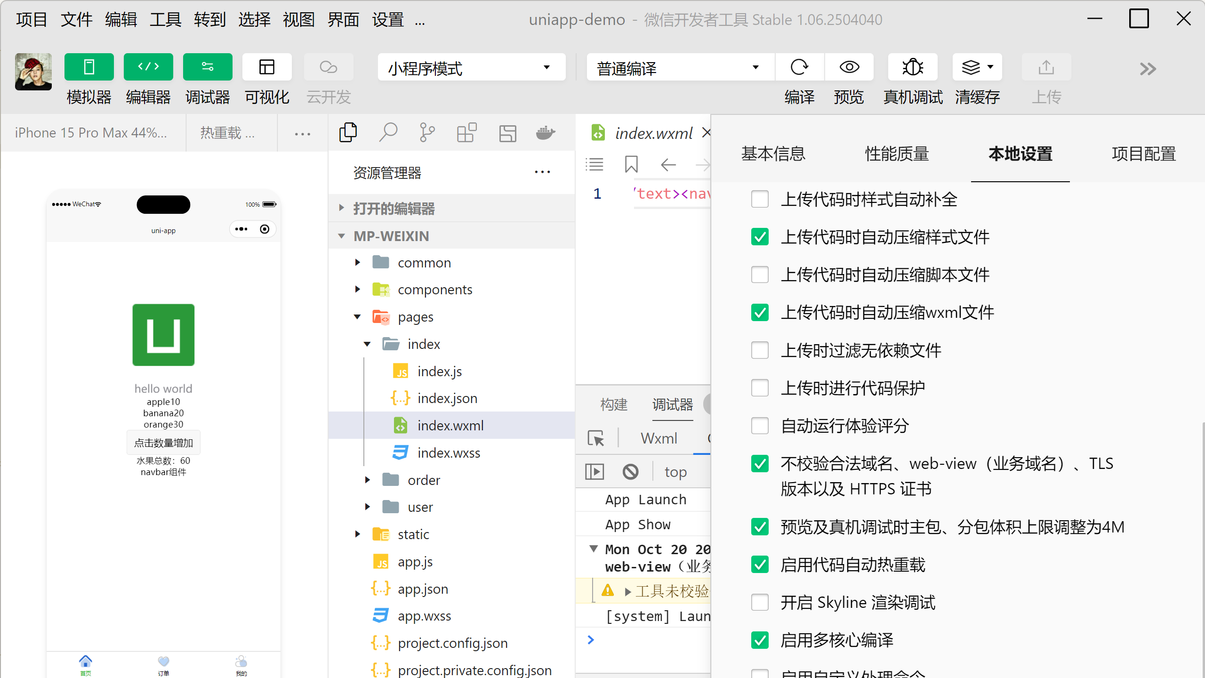Check 开启 Skyline 渲染调试 checkbox
The width and height of the screenshot is (1205, 678).
click(760, 602)
